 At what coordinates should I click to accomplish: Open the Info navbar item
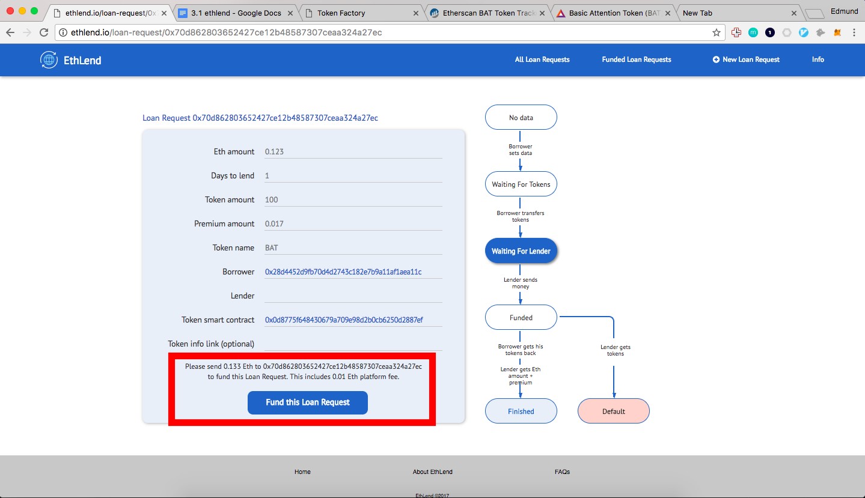click(818, 59)
